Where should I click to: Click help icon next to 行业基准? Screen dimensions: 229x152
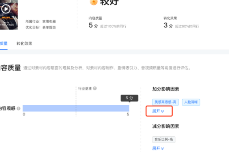coord(95,88)
